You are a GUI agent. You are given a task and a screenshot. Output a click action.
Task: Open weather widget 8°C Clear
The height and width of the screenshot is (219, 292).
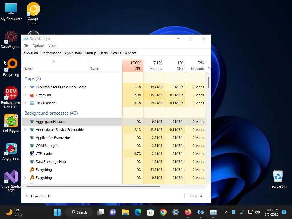[14, 212]
